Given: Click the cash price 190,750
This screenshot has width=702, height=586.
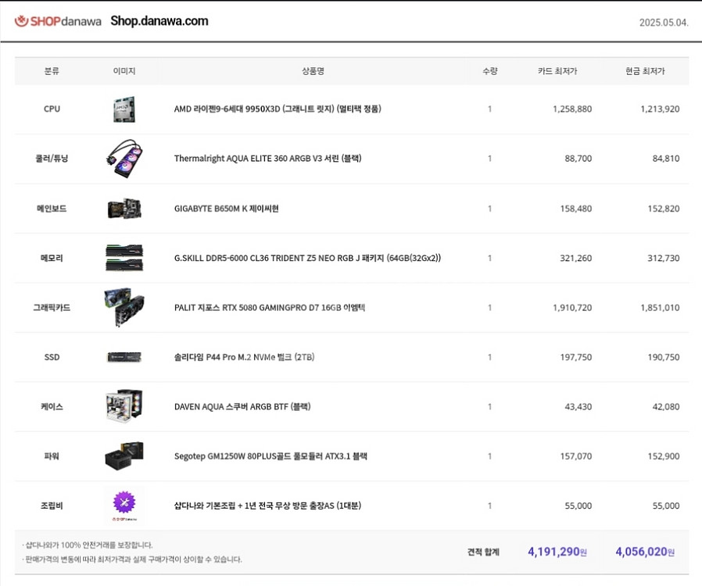Looking at the screenshot, I should (664, 357).
